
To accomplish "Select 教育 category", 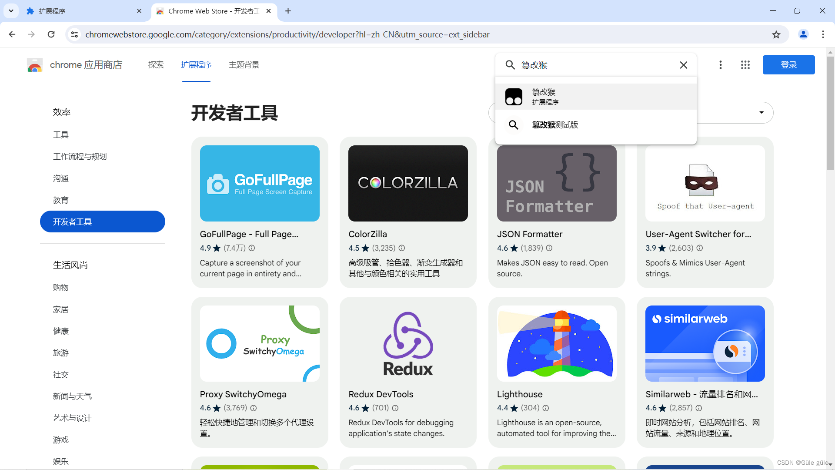I will point(61,200).
